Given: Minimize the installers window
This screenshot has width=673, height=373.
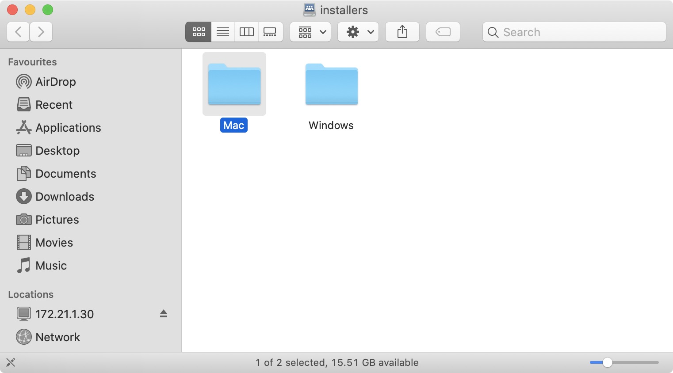Looking at the screenshot, I should 30,10.
